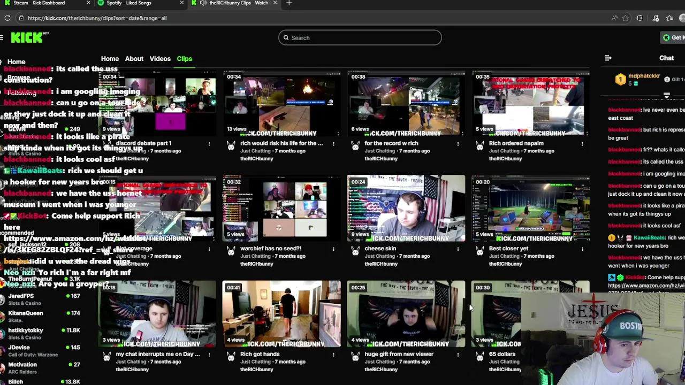Viewport: 685px width, 385px height.
Task: Open browser favorites list icon
Action: [669, 18]
